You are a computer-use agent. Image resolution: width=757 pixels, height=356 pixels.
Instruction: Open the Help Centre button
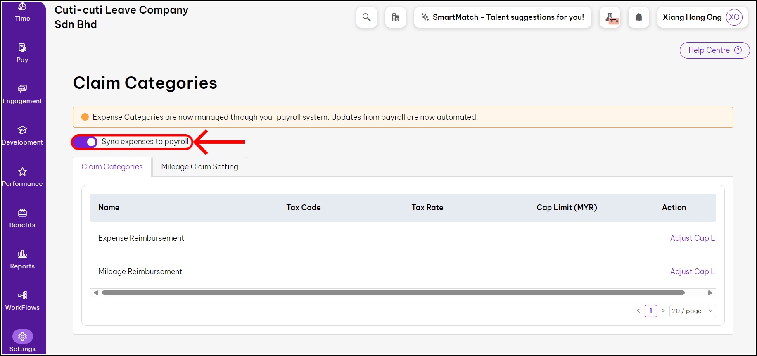(714, 50)
